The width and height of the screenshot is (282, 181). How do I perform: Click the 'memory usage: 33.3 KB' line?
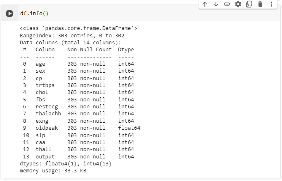tap(53, 171)
